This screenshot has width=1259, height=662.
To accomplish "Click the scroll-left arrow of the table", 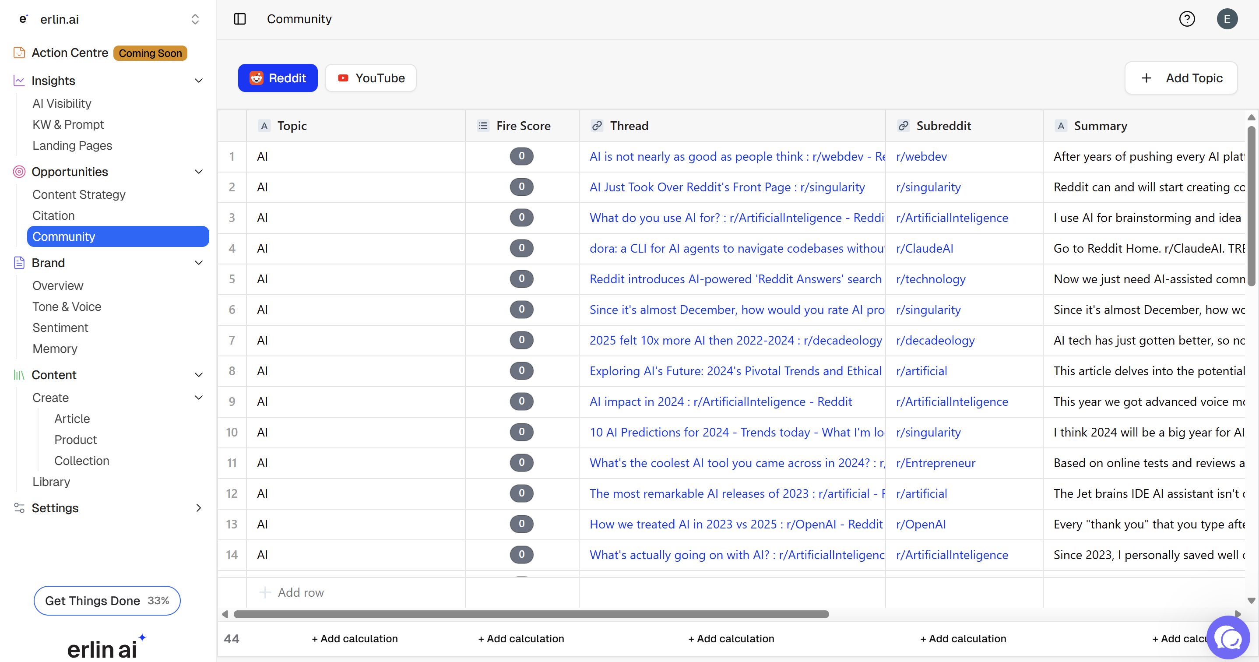I will [225, 614].
